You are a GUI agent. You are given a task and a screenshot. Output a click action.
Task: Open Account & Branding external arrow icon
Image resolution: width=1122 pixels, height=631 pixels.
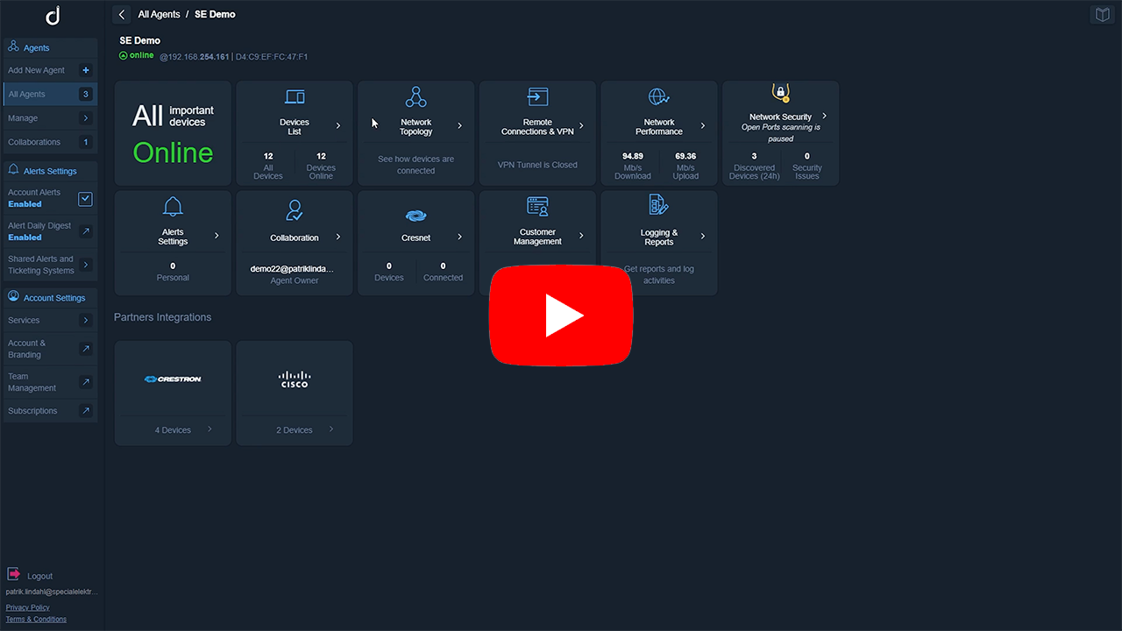(85, 349)
